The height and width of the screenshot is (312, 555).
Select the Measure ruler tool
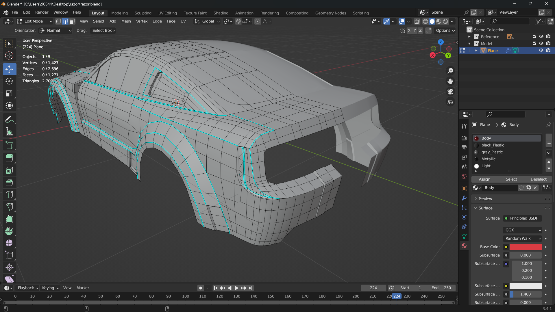9,132
